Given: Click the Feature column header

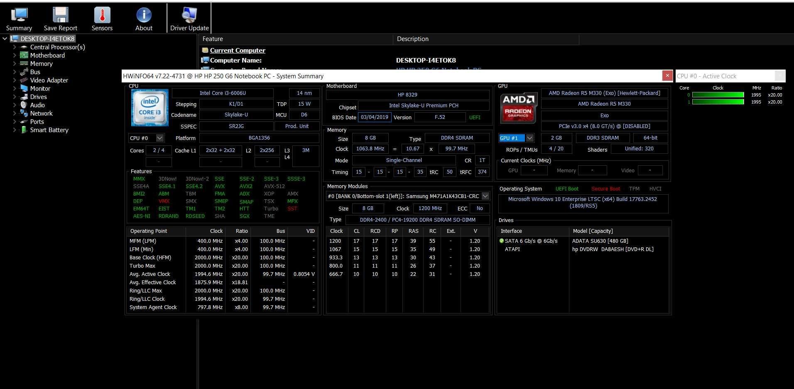Looking at the screenshot, I should pos(296,39).
